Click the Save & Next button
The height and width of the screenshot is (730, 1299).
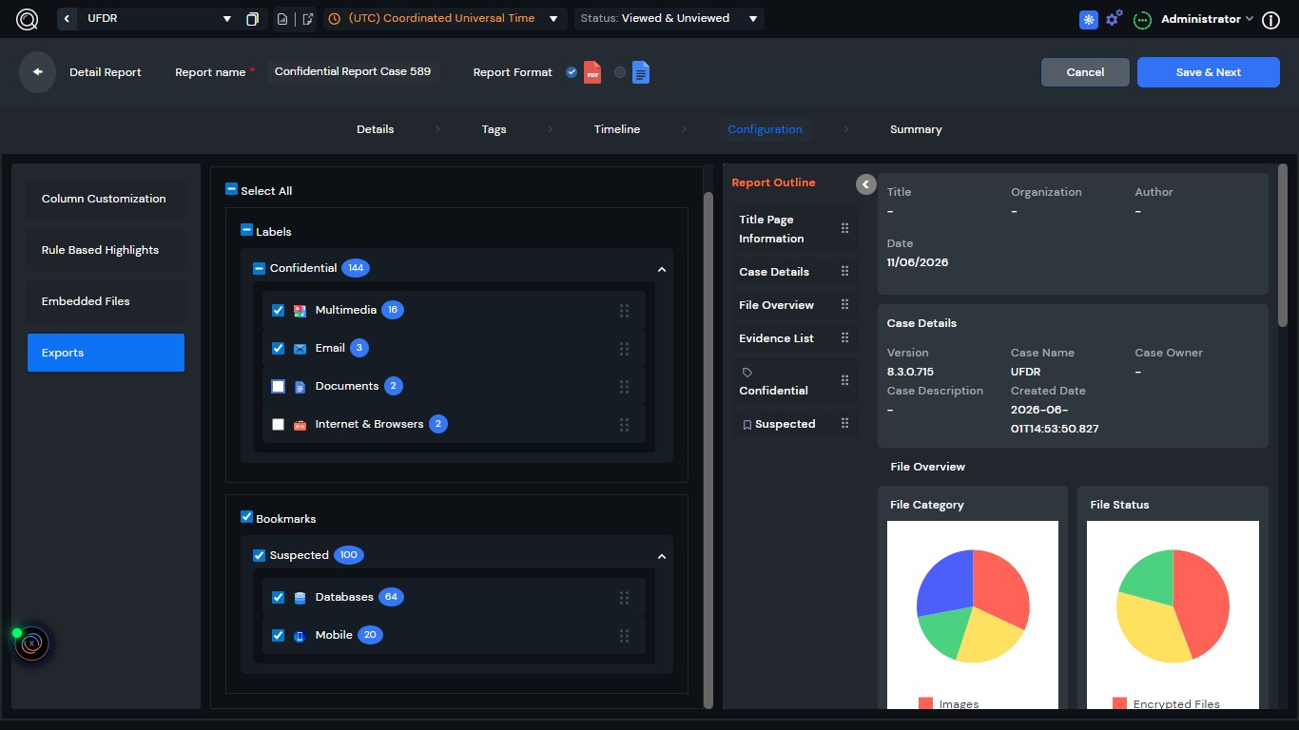(x=1209, y=72)
